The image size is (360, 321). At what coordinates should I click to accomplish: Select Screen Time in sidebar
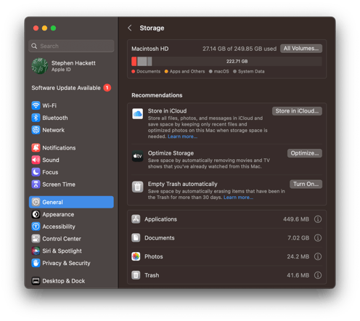(59, 184)
